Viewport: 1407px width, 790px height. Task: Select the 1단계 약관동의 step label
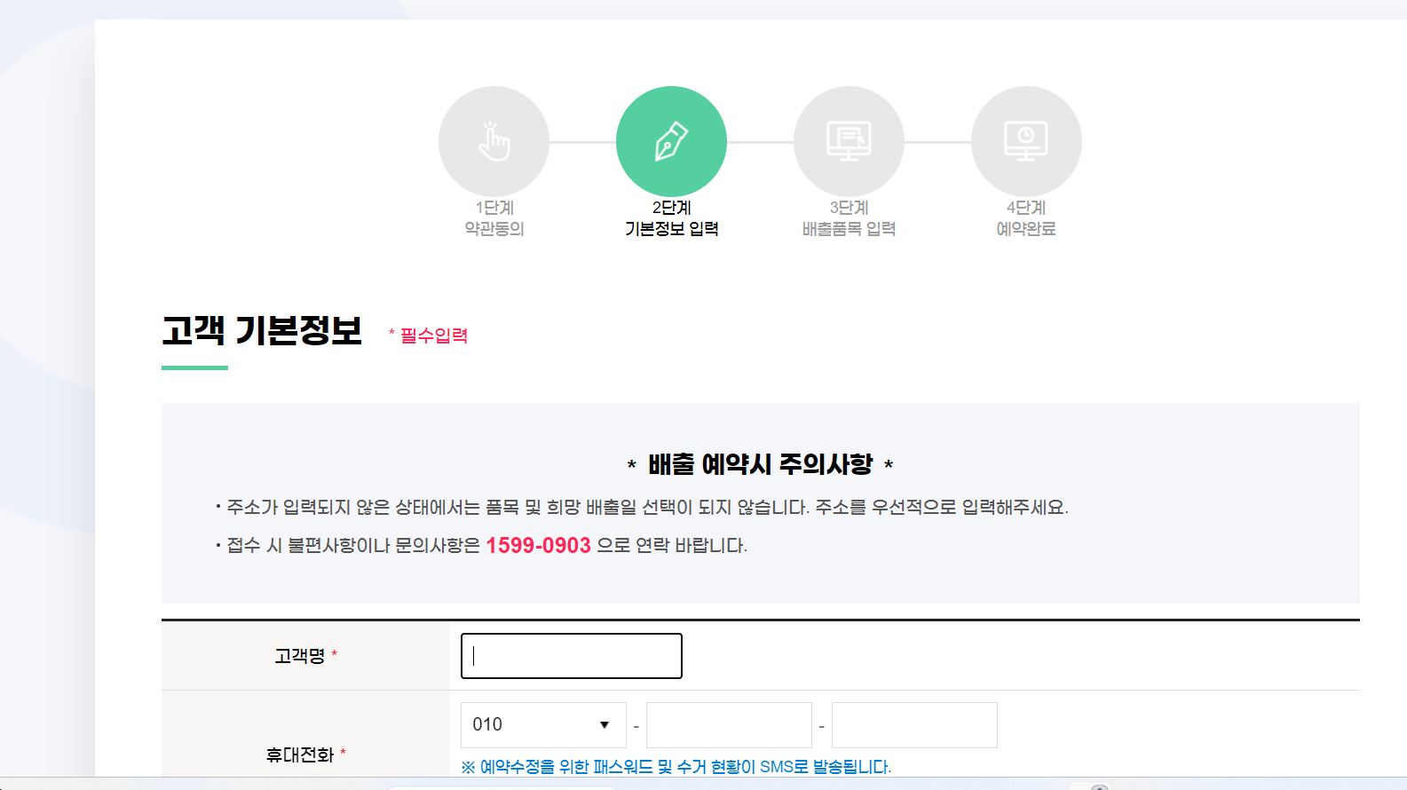(x=494, y=218)
